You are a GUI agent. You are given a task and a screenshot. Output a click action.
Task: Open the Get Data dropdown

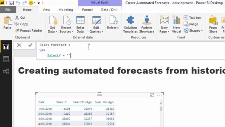click(52, 30)
